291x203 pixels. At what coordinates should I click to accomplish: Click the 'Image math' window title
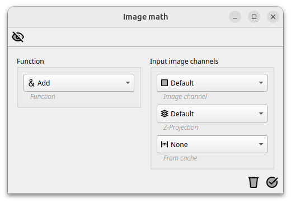(x=145, y=17)
